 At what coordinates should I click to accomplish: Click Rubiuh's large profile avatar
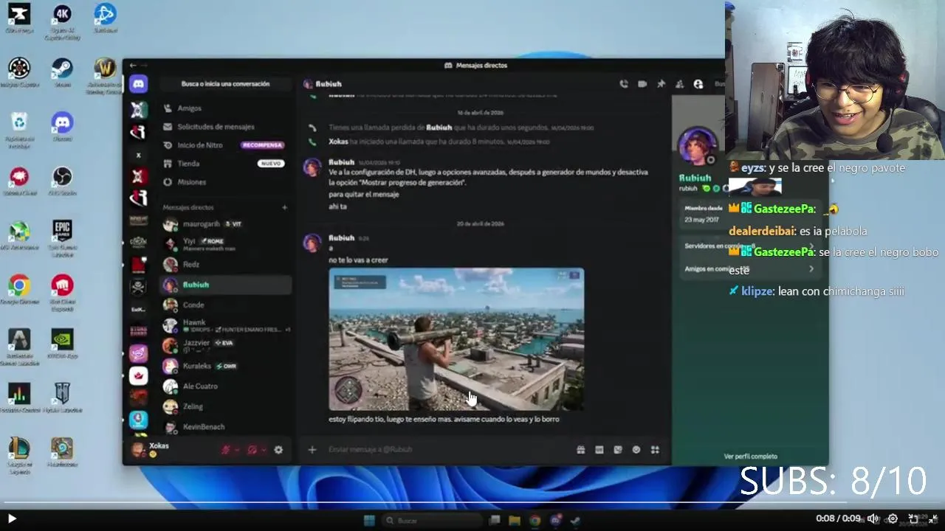(697, 146)
